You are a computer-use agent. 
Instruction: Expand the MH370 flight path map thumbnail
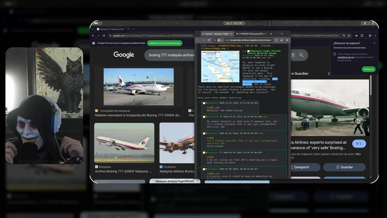(220, 66)
